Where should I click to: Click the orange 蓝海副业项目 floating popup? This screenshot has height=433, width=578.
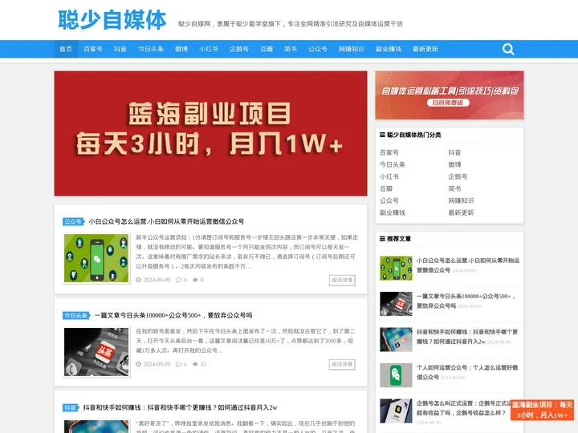pyautogui.click(x=542, y=410)
